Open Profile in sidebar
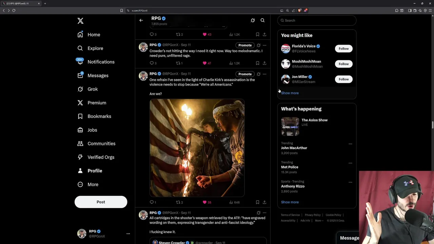434x244 pixels. (x=90, y=171)
